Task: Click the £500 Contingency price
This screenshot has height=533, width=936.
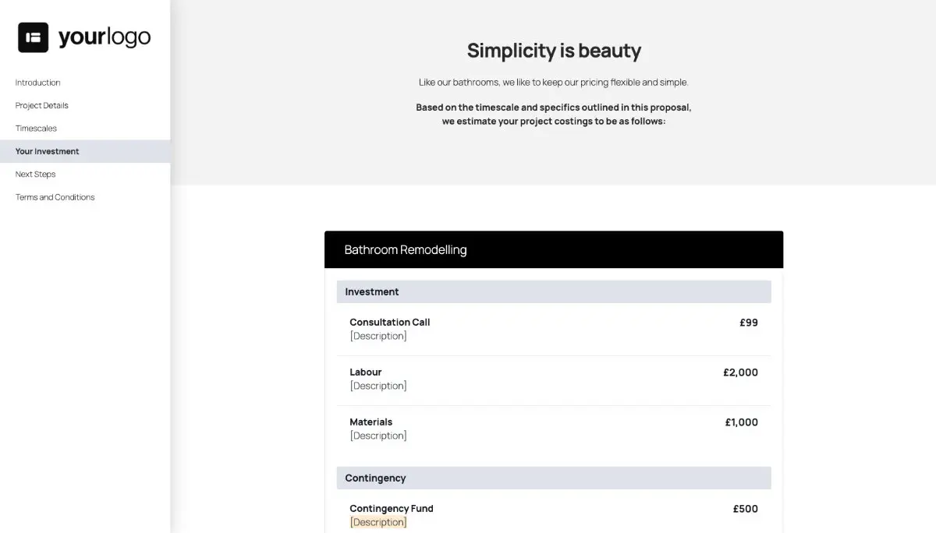Action: pos(745,508)
